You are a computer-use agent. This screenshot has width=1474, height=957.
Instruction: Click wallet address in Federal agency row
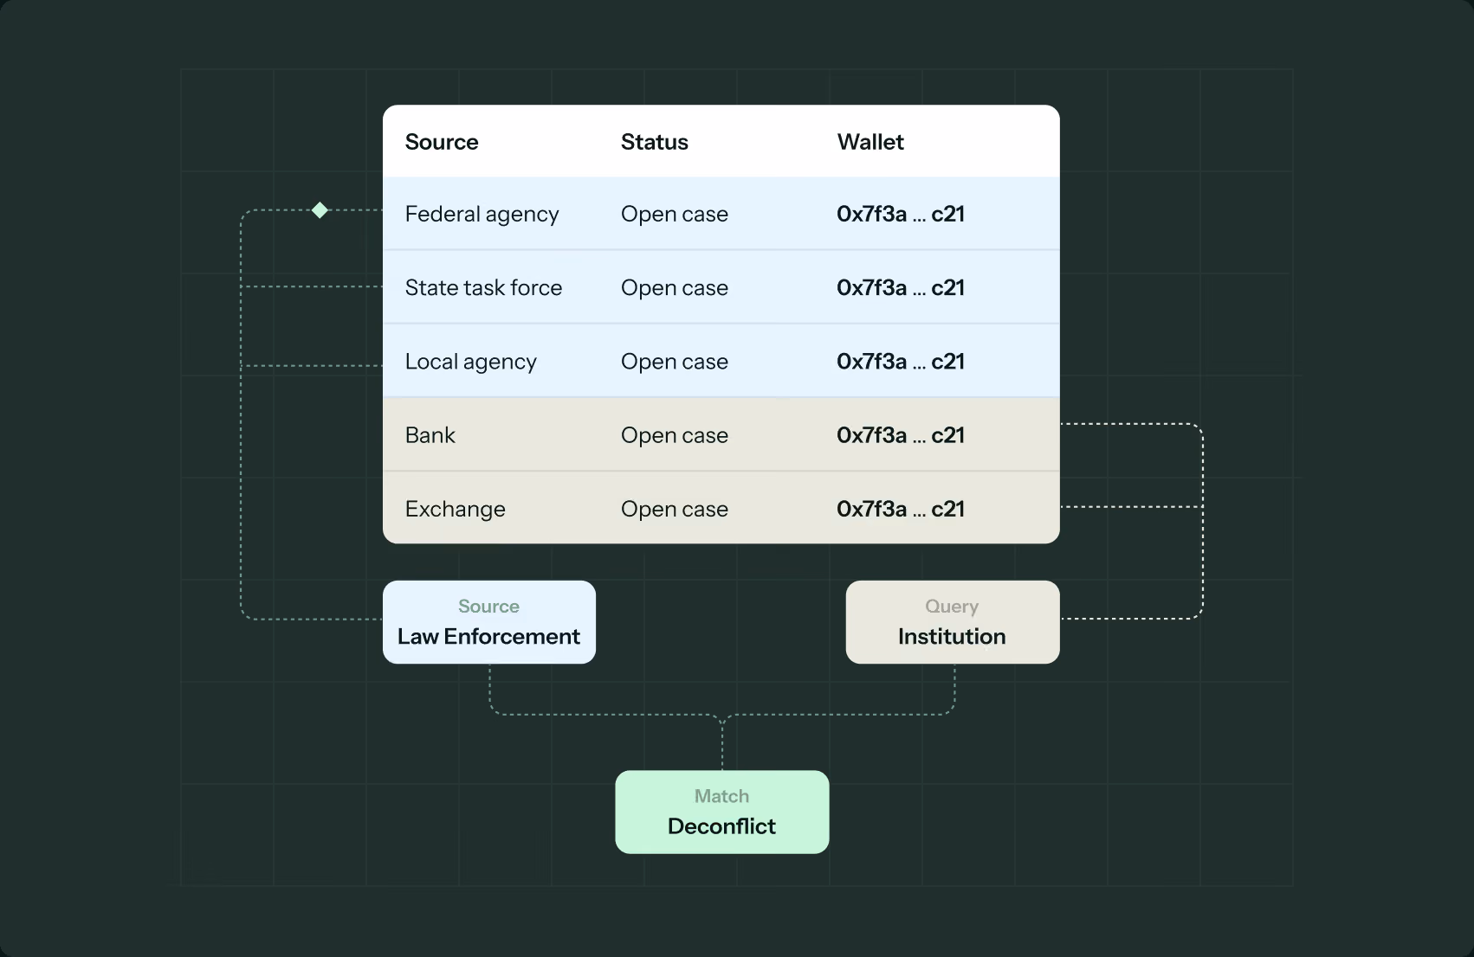click(x=901, y=214)
